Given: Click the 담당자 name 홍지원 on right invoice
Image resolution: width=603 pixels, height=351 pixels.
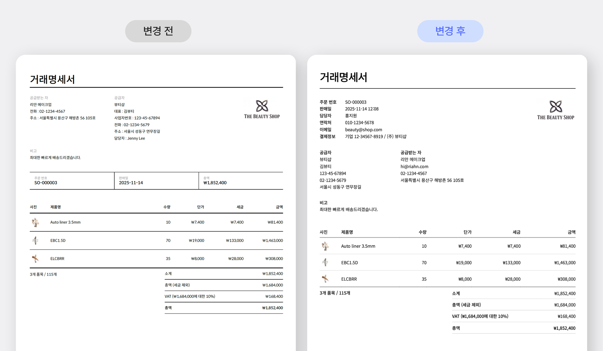Looking at the screenshot, I should coord(350,116).
